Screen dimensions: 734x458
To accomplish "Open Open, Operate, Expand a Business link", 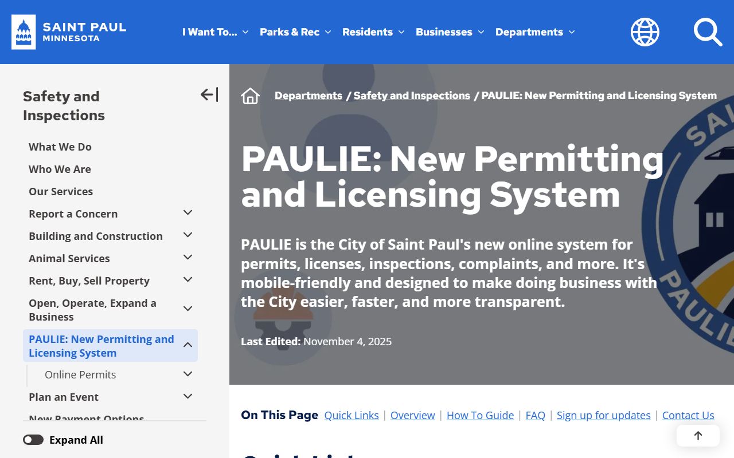I will click(x=93, y=310).
